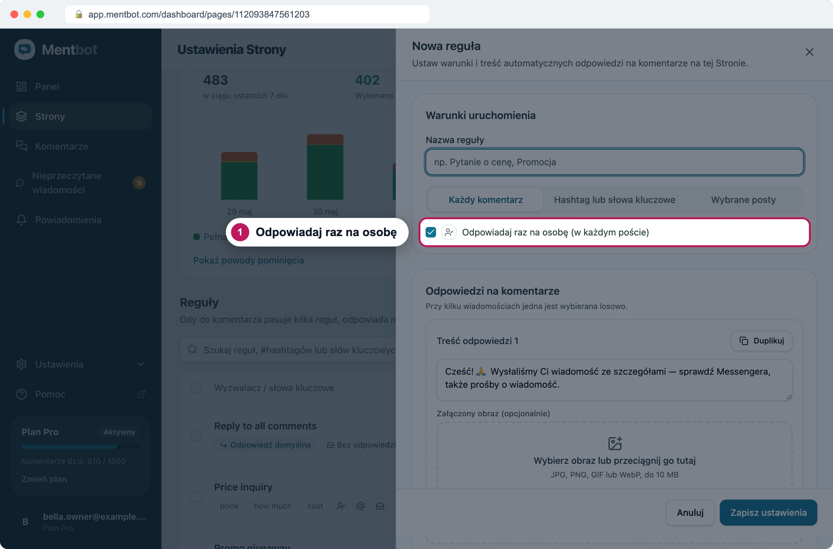Click the Ustawienia gear icon
The image size is (833, 549).
click(x=21, y=364)
